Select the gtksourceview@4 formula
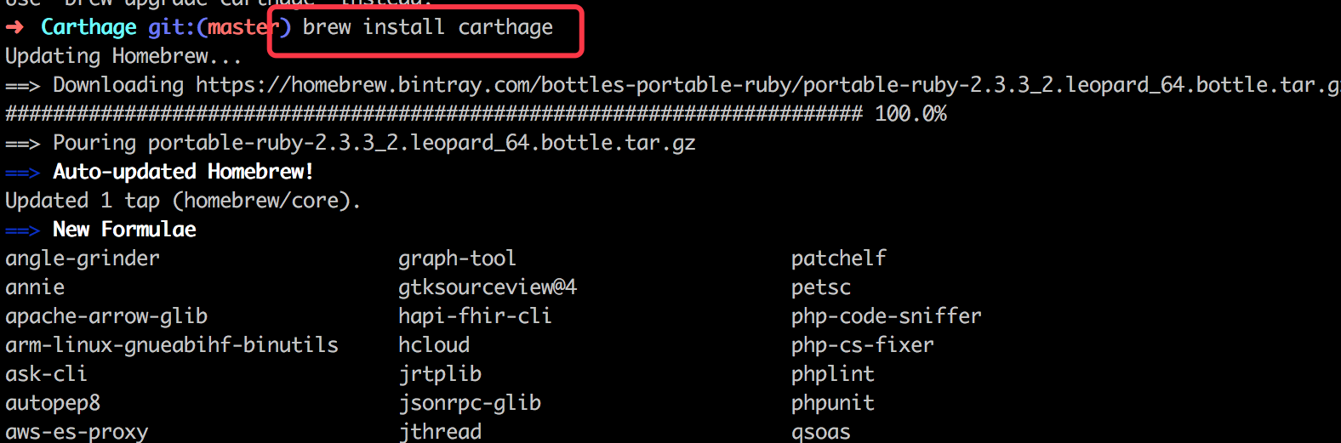The width and height of the screenshot is (1341, 443). [488, 287]
